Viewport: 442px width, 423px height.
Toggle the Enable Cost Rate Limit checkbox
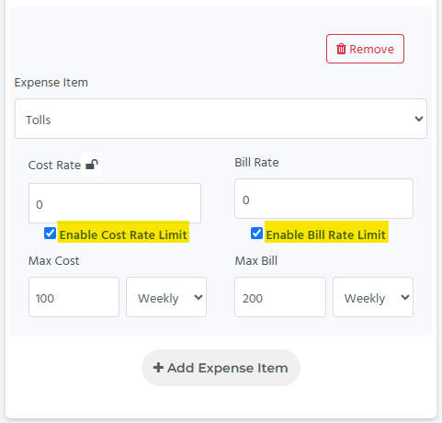coord(50,234)
